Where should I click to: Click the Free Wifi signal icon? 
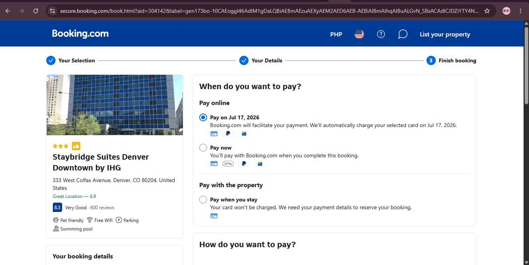click(x=90, y=220)
